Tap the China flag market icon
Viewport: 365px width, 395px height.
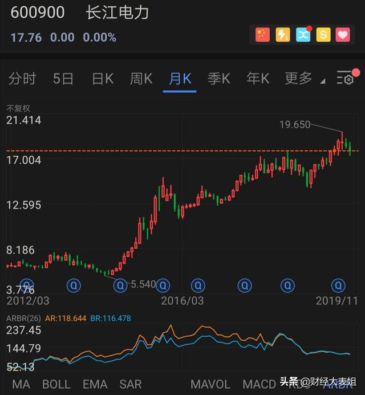pyautogui.click(x=262, y=35)
